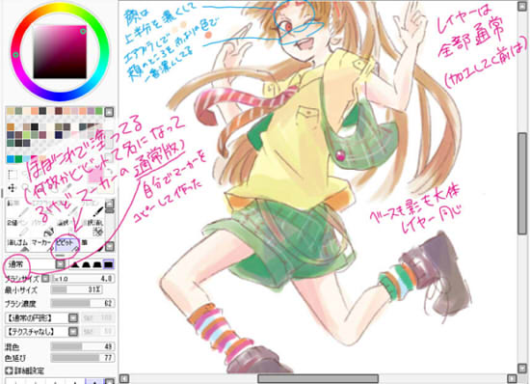Select the sharpest pointed brush edge shape
Image resolution: width=530 pixels, height=384 pixels.
click(x=75, y=264)
